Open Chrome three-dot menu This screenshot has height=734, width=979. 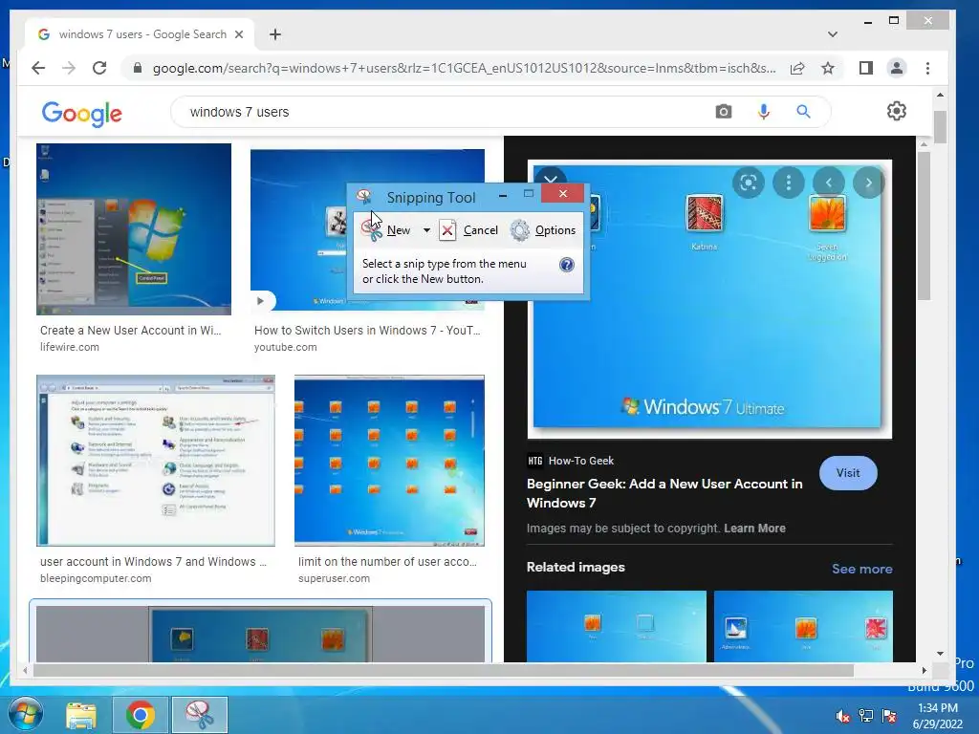click(x=927, y=68)
